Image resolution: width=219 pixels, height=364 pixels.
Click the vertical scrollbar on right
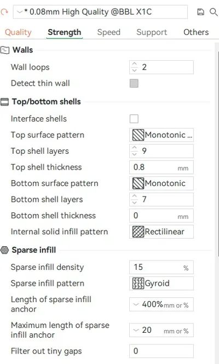[x=217, y=153]
